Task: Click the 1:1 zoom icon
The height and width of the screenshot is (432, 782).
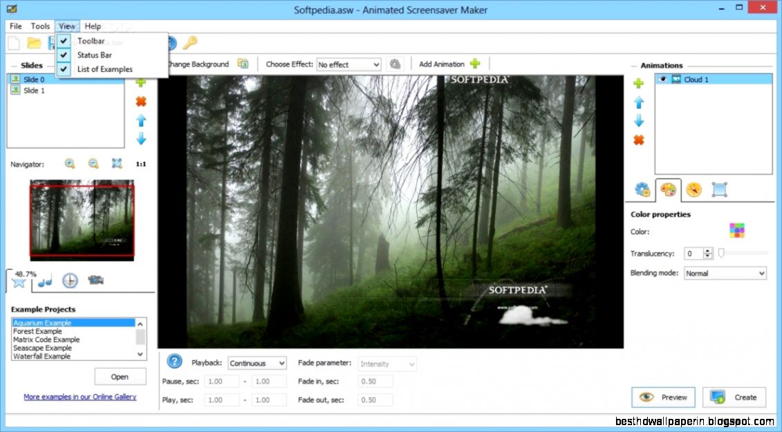Action: click(140, 164)
